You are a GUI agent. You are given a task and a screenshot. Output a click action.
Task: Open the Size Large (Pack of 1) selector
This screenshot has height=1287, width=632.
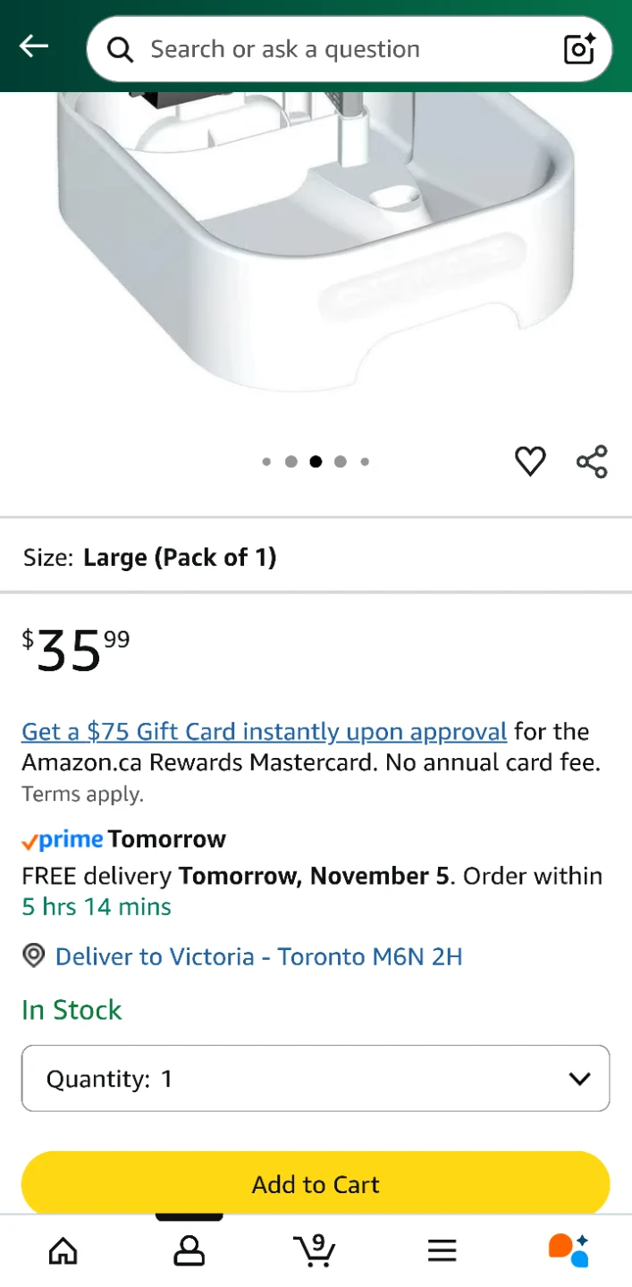point(316,557)
